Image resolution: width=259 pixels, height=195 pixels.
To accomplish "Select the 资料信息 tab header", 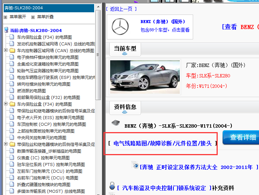I will pyautogui.click(x=125, y=108).
